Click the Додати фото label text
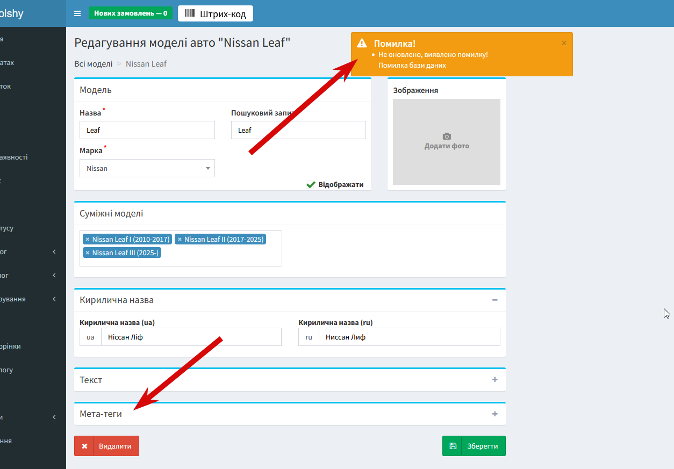 [x=447, y=146]
